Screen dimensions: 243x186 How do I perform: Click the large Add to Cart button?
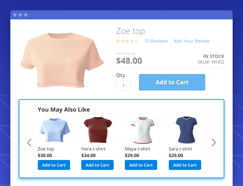[172, 82]
